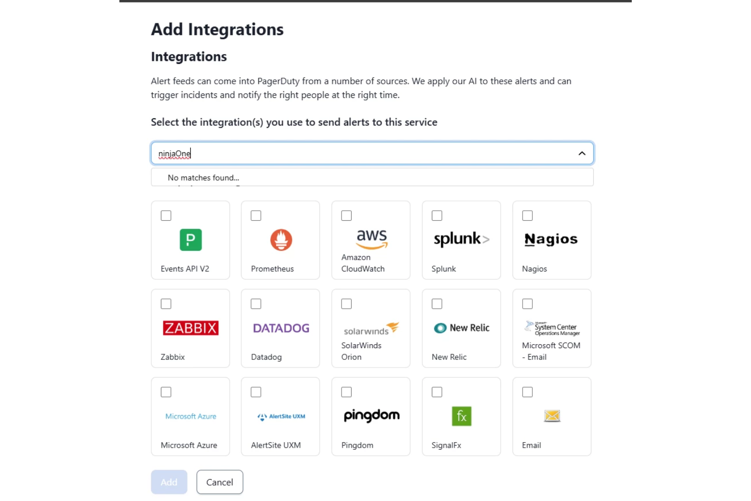
Task: Click the Splunk logo
Action: 462,239
